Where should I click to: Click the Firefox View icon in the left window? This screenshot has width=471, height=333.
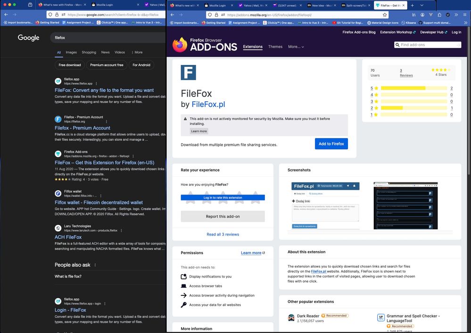tap(30, 5)
